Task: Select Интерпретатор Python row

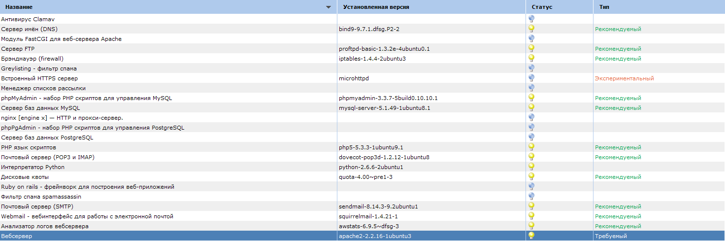Action: tap(362, 167)
